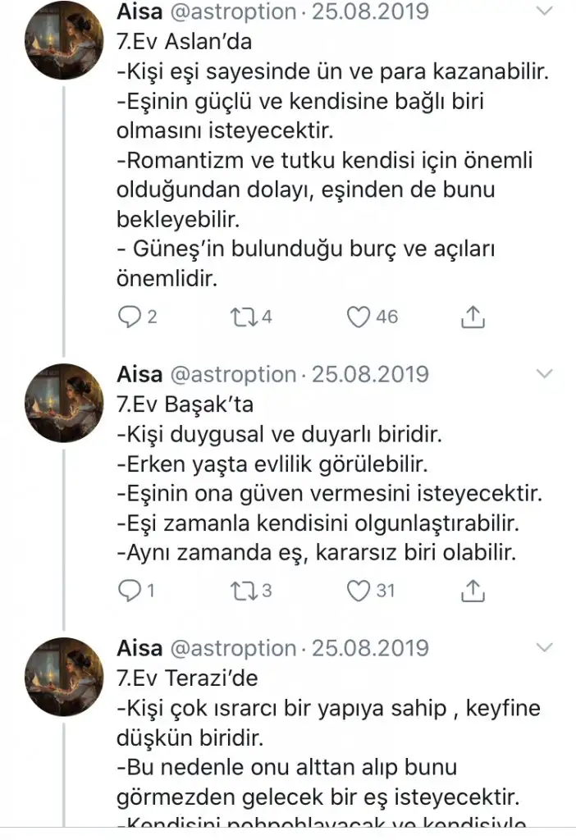Like the 7.Ev Başak'ta tweet
The width and height of the screenshot is (576, 840).
(x=359, y=590)
